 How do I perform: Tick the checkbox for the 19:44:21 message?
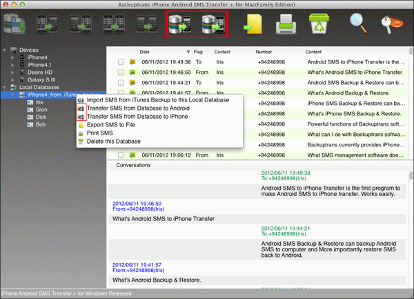121,83
